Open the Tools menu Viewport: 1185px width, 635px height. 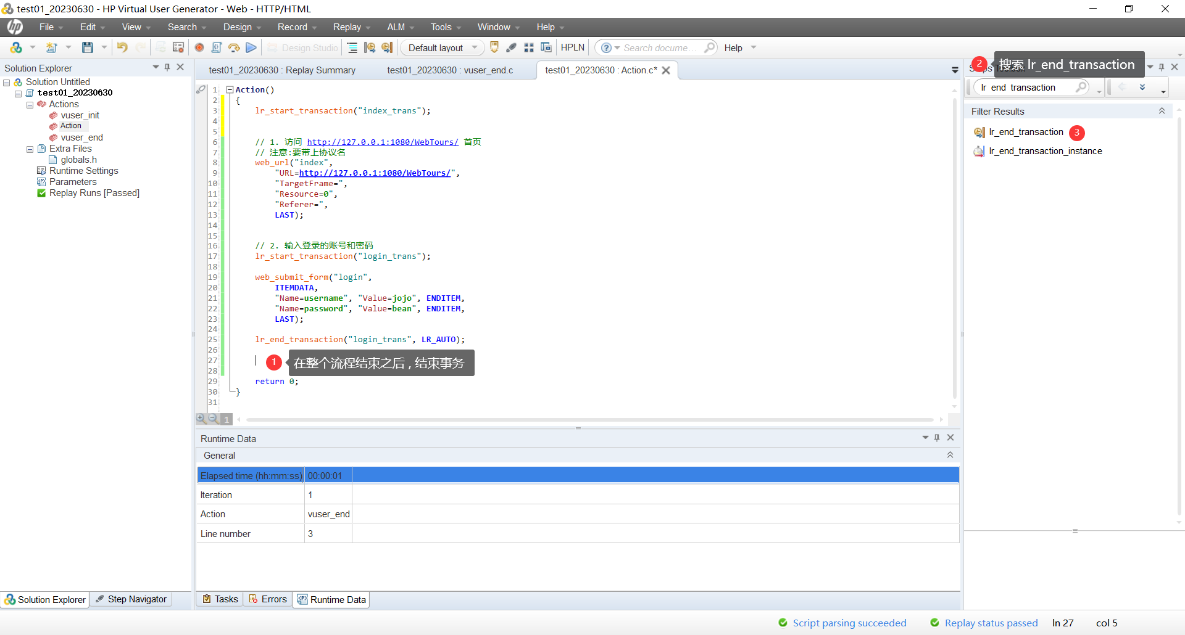(446, 27)
